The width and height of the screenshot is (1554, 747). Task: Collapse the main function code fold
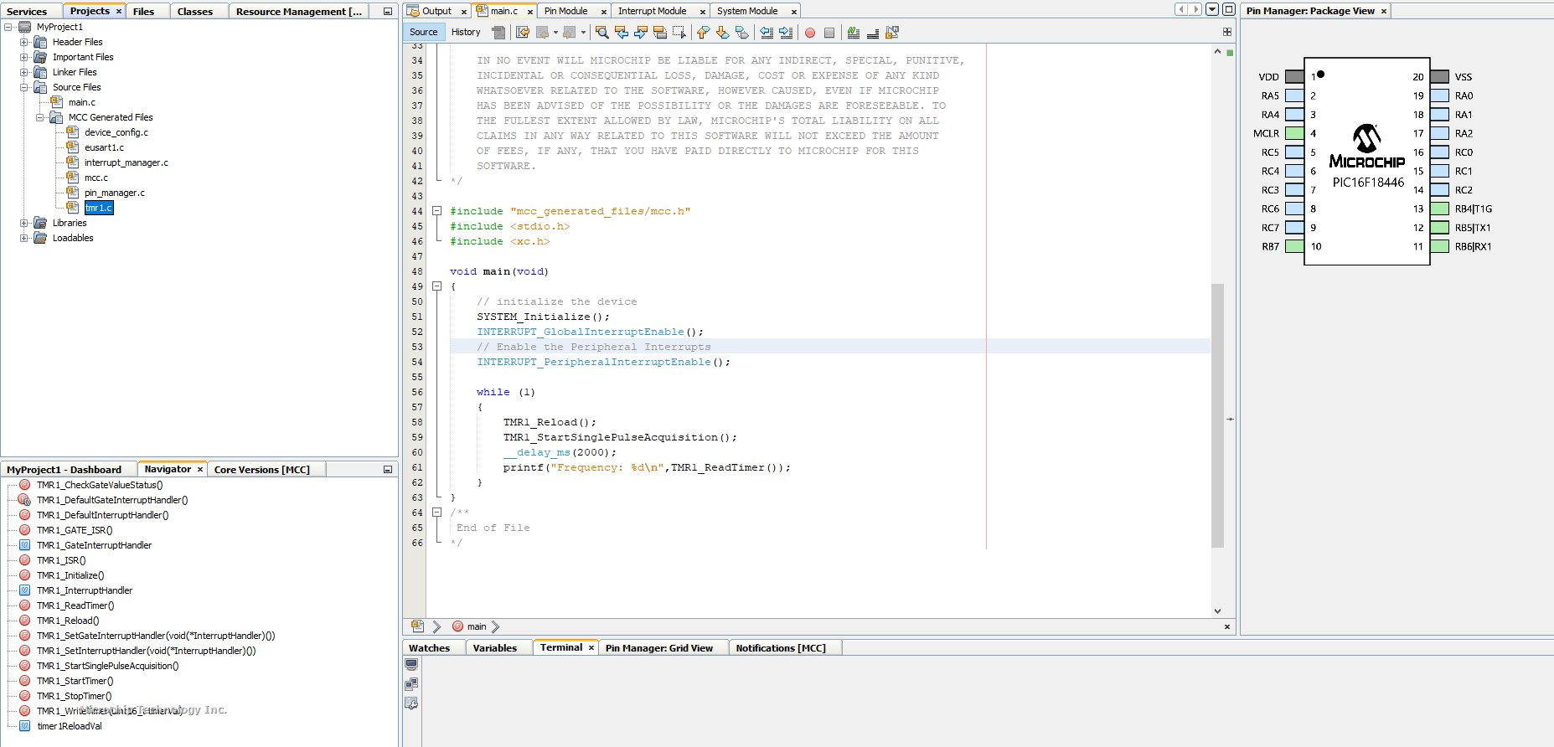coord(436,286)
